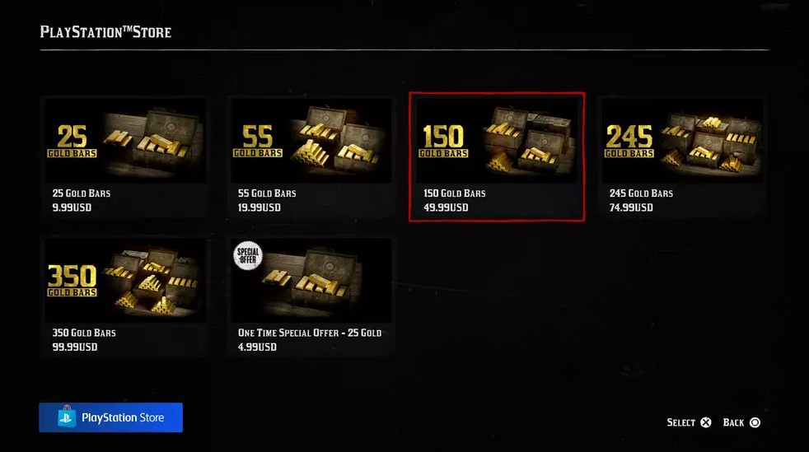809x452 pixels.
Task: Click the circle Back button icon
Action: click(755, 422)
